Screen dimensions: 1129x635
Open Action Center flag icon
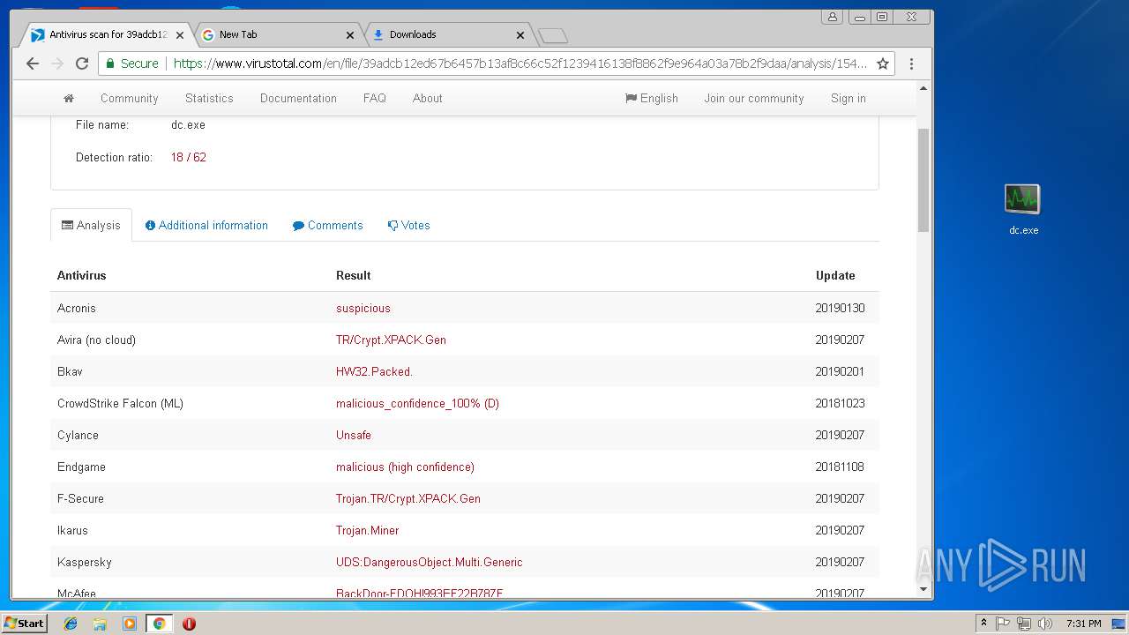tap(1003, 624)
